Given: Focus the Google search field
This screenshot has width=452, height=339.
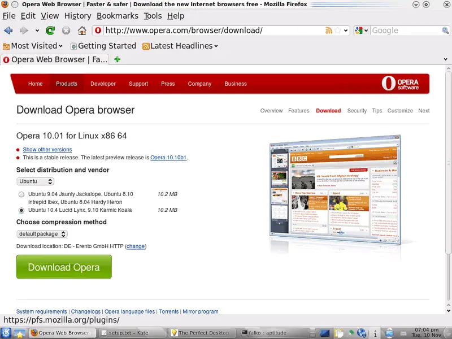Looking at the screenshot, I should (406, 31).
